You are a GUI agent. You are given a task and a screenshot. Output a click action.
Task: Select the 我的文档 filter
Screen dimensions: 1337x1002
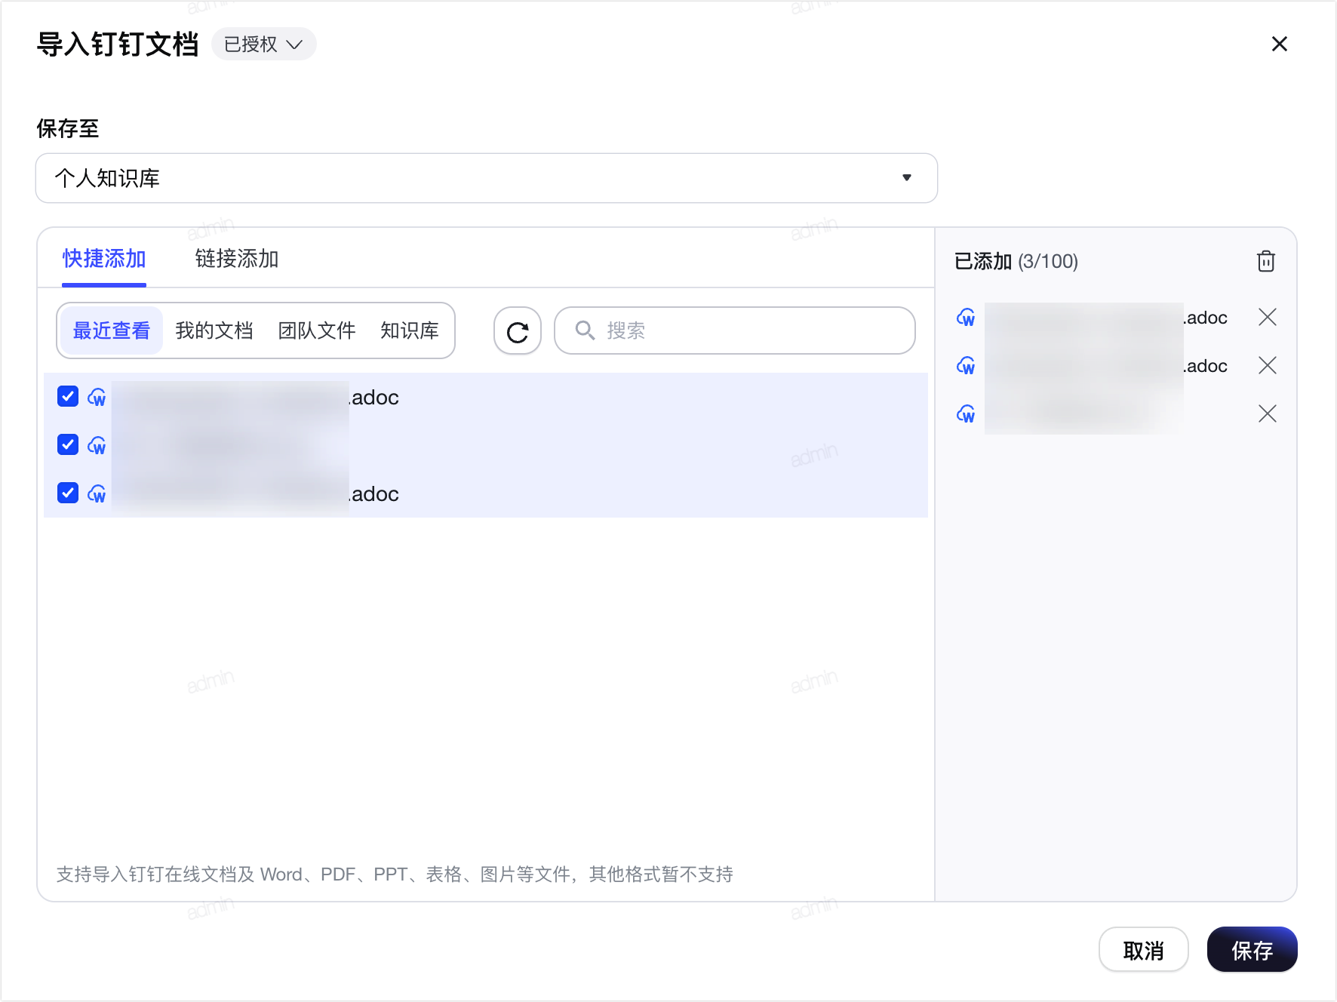tap(214, 330)
